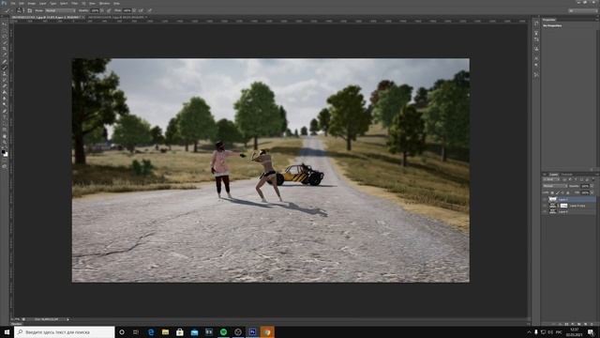
Task: Click the zoom percentage field in status bar
Action: 16,319
